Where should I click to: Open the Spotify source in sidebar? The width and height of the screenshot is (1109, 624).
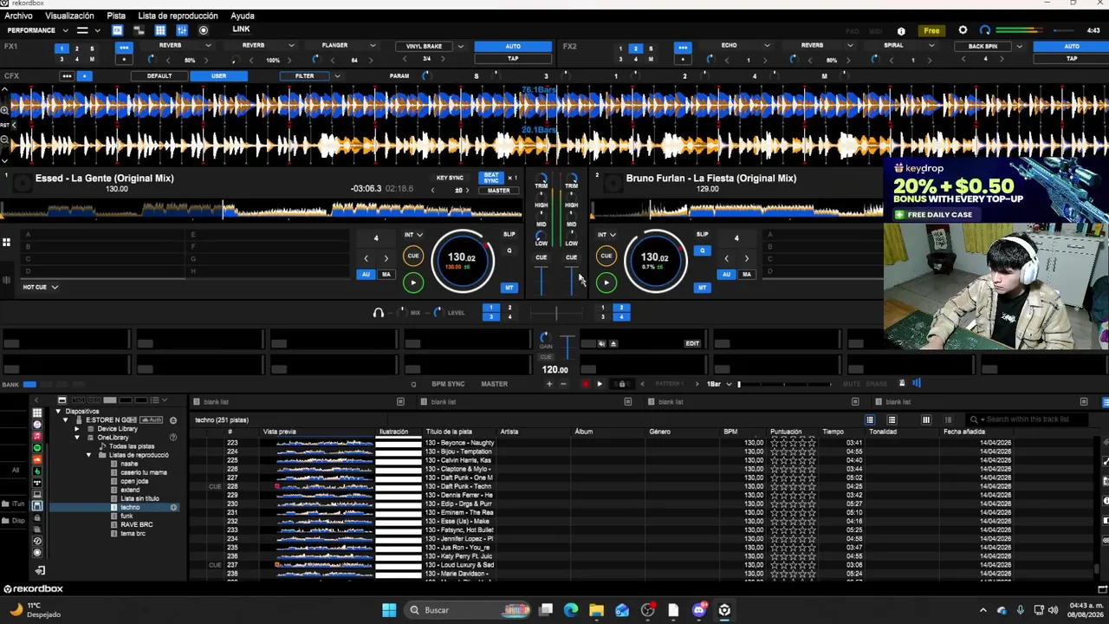pyautogui.click(x=36, y=447)
